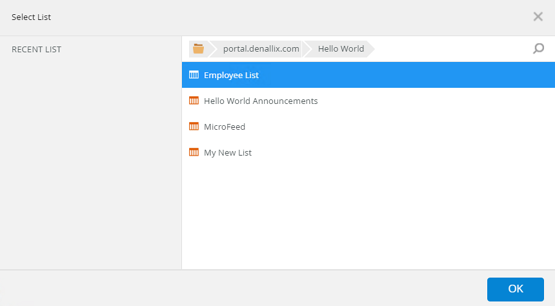Navigate to portal.denallix.com breadcrumb
This screenshot has height=306, width=555.
pos(261,49)
